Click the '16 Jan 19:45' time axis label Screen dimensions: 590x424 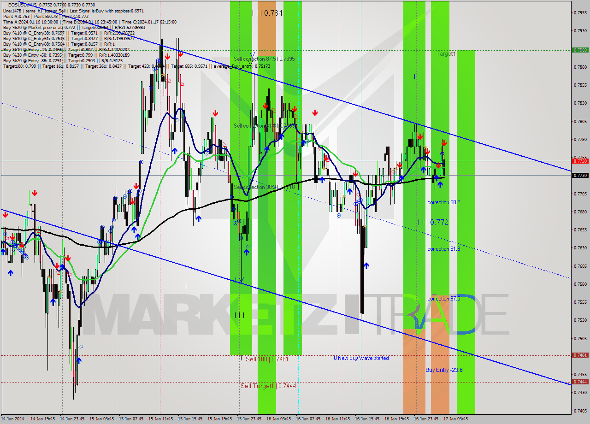click(397, 419)
